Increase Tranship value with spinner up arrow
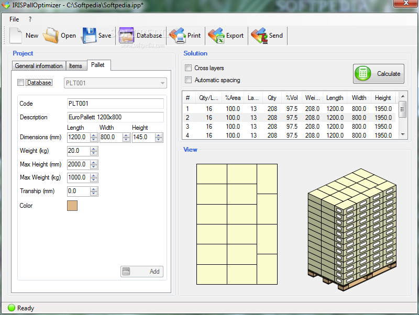The width and height of the screenshot is (419, 315). tap(94, 189)
